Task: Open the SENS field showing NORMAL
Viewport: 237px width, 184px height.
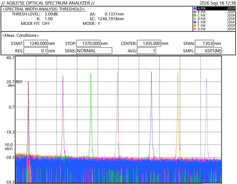Action: [94, 51]
